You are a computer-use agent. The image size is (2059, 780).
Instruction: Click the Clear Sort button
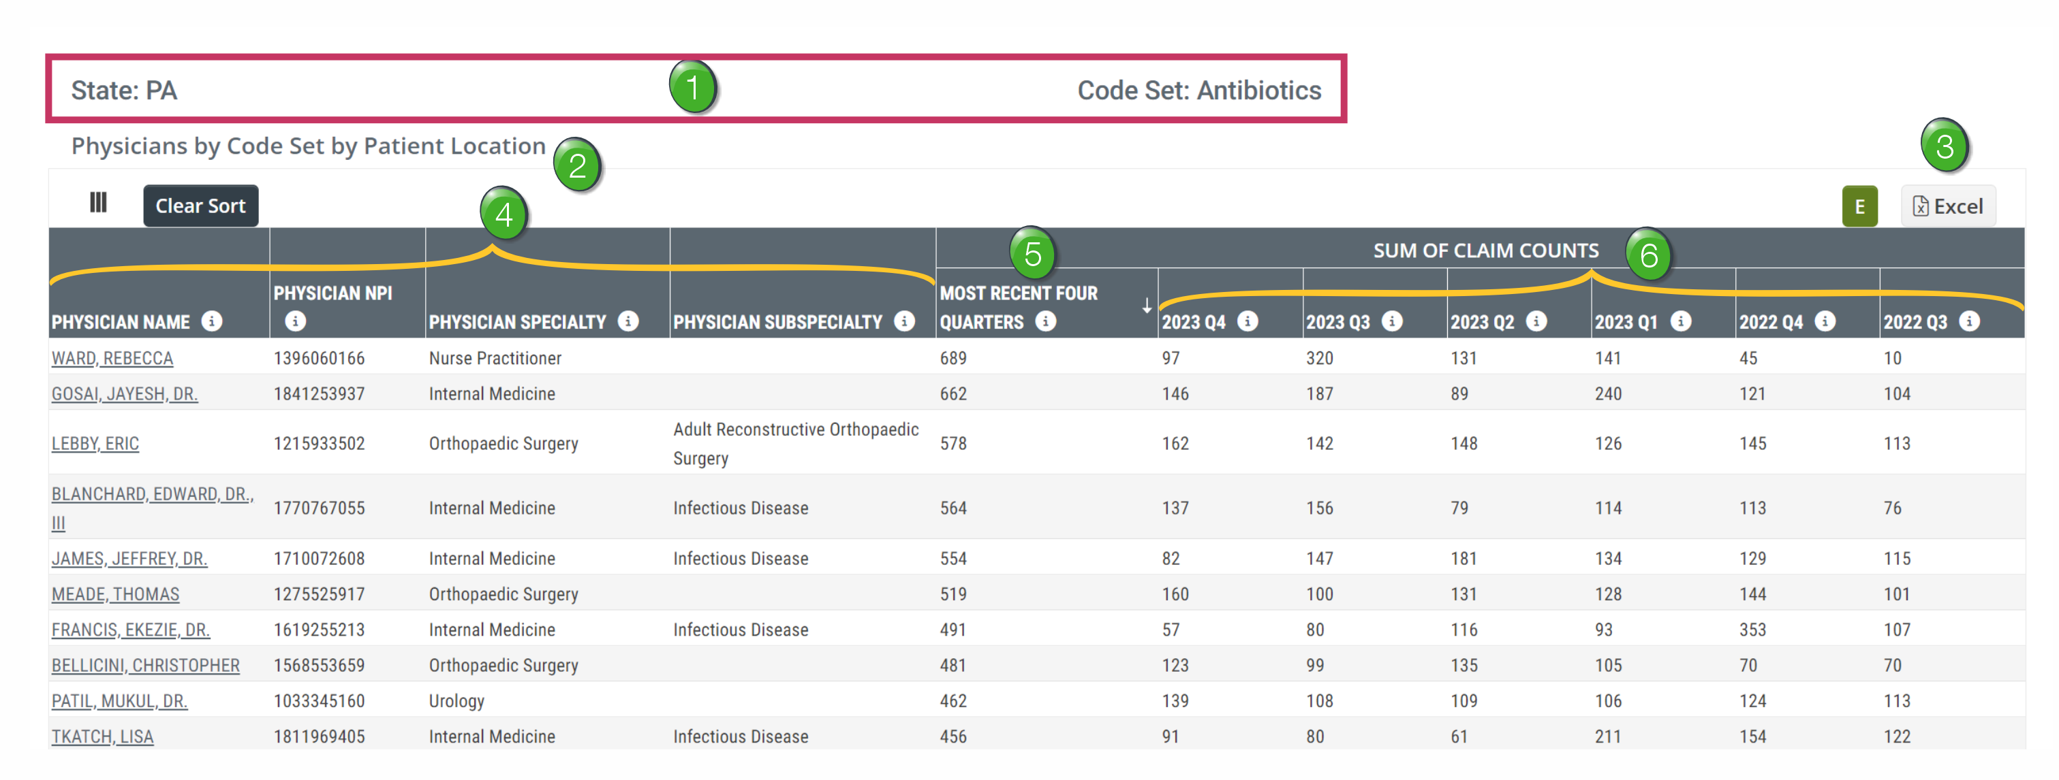tap(200, 206)
